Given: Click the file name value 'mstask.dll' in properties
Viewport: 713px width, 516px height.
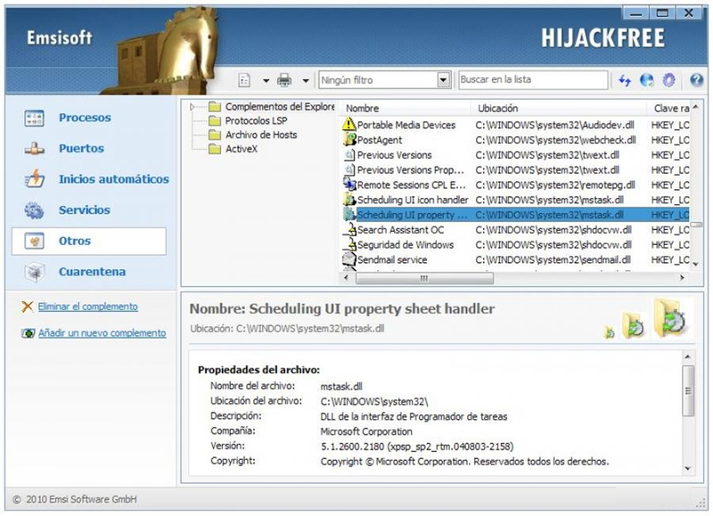Looking at the screenshot, I should click(x=341, y=387).
